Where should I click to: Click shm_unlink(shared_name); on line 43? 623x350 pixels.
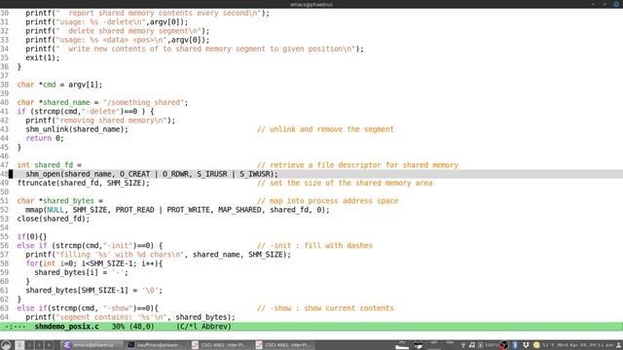(77, 129)
